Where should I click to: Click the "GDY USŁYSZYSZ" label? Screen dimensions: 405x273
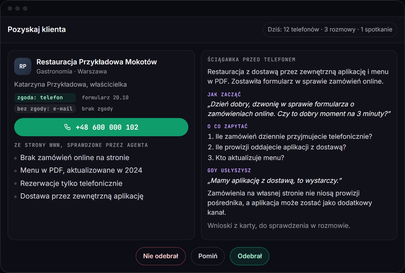coord(229,171)
